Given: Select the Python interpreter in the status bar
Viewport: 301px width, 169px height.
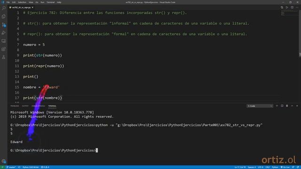Looking at the screenshot, I should point(31,167).
